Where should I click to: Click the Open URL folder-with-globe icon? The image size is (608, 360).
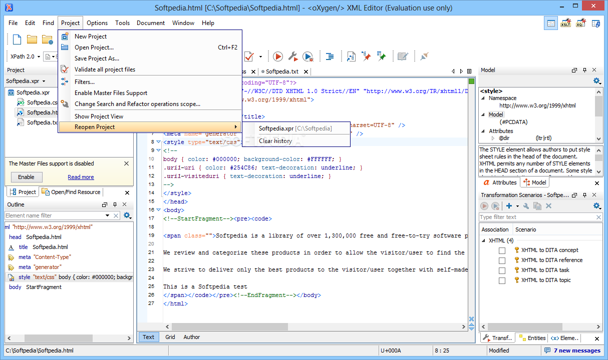coord(48,39)
